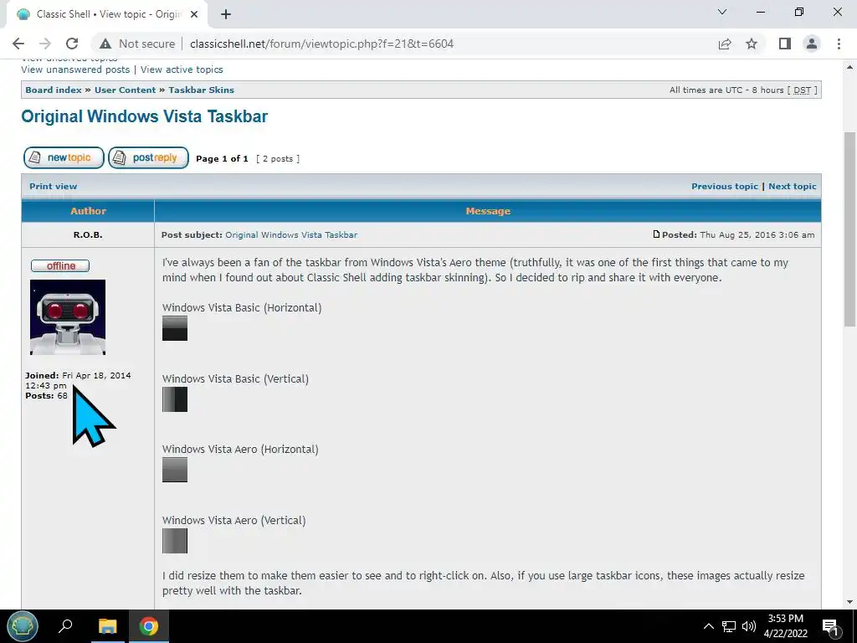Open the volume tray icon
The image size is (857, 643).
(749, 626)
